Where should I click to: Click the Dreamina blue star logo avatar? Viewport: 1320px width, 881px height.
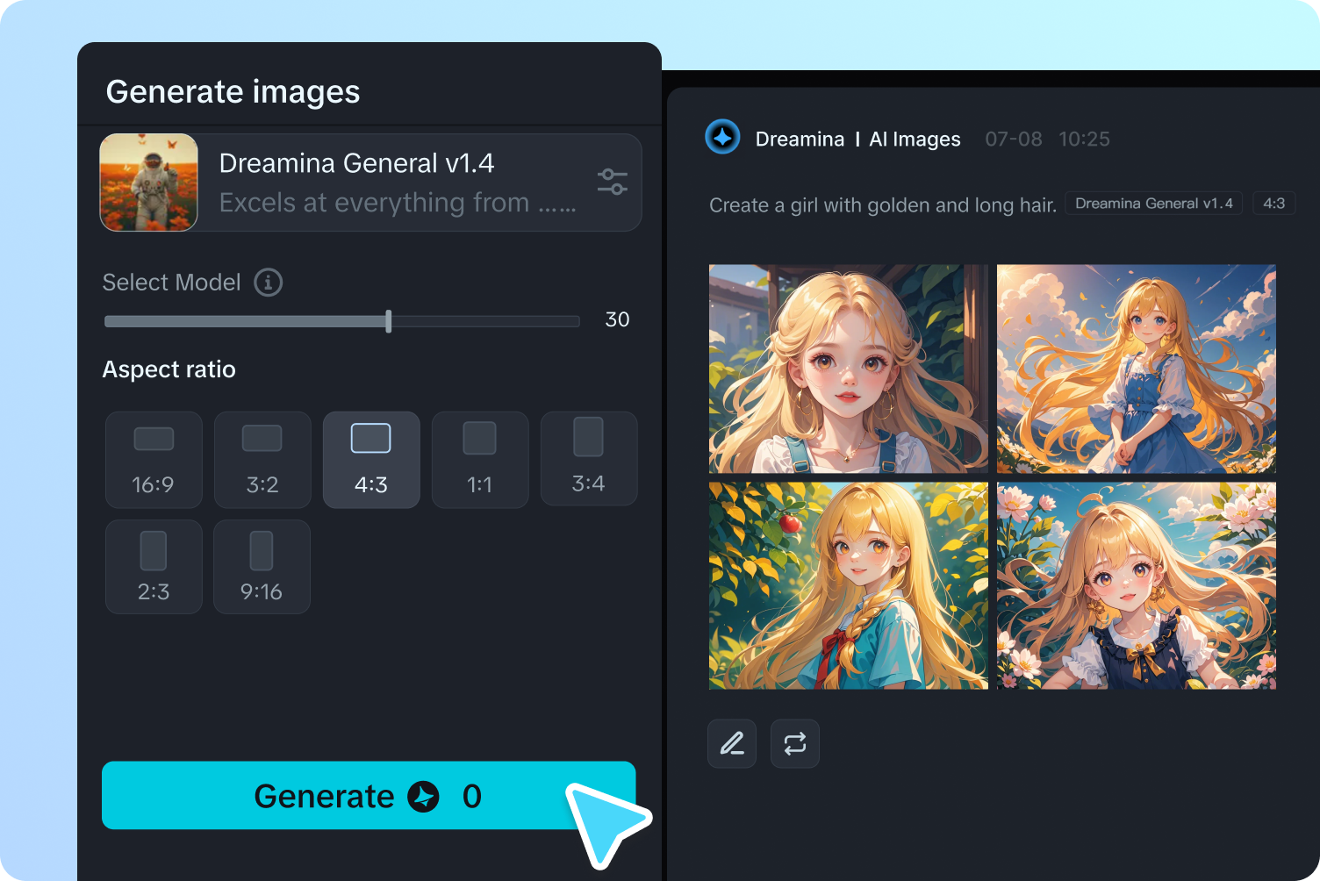pos(723,138)
